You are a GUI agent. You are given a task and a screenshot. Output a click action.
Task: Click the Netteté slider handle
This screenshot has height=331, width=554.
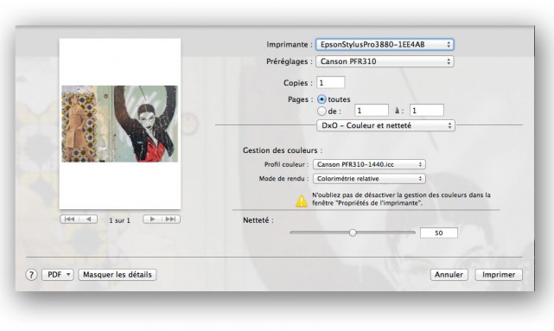353,232
